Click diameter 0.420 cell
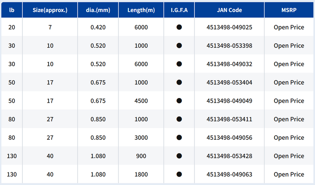The height and width of the screenshot is (185, 315). (98, 27)
